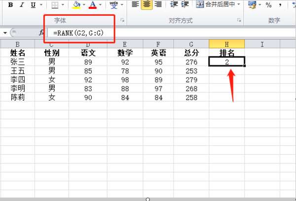Select highlighted column H header
The height and width of the screenshot is (201, 296).
pyautogui.click(x=227, y=44)
